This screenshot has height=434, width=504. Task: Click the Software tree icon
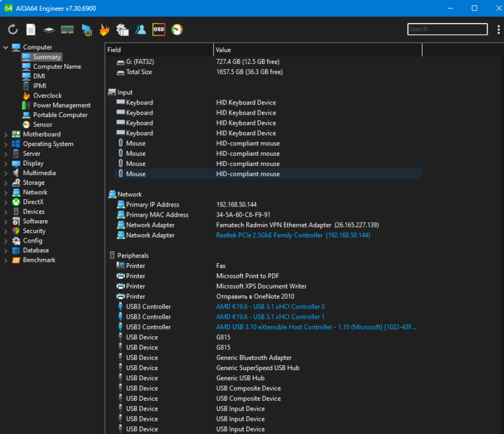pyautogui.click(x=16, y=221)
